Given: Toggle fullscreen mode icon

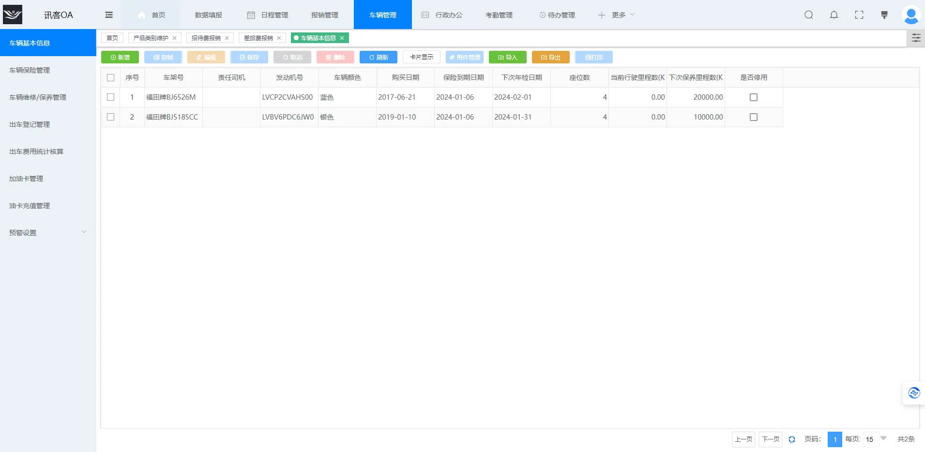Looking at the screenshot, I should pos(859,15).
